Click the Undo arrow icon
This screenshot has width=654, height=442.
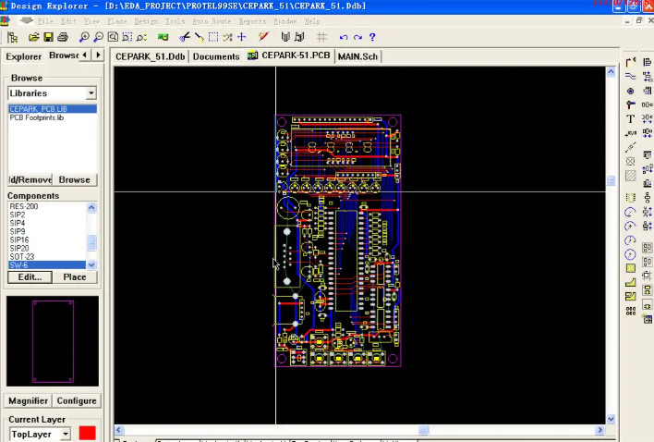point(344,37)
